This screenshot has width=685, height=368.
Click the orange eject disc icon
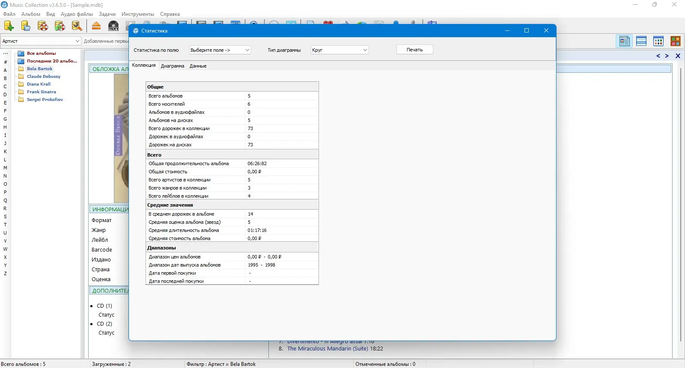(96, 26)
